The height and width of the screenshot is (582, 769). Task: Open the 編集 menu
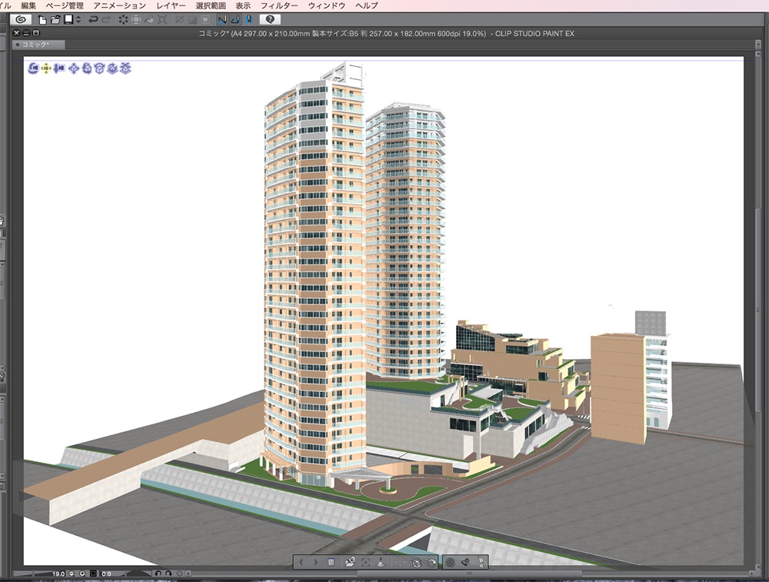28,5
